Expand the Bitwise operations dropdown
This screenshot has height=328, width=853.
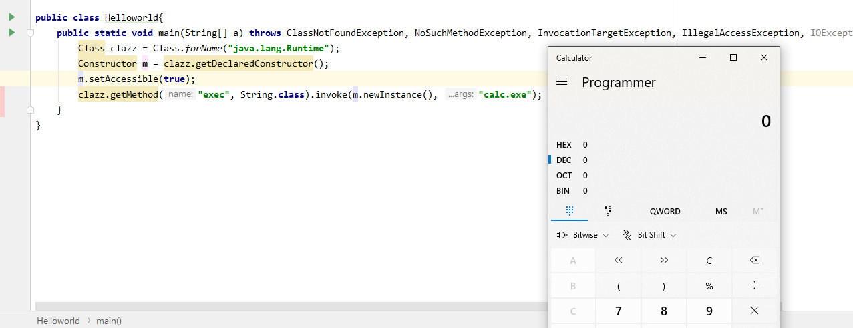click(582, 235)
